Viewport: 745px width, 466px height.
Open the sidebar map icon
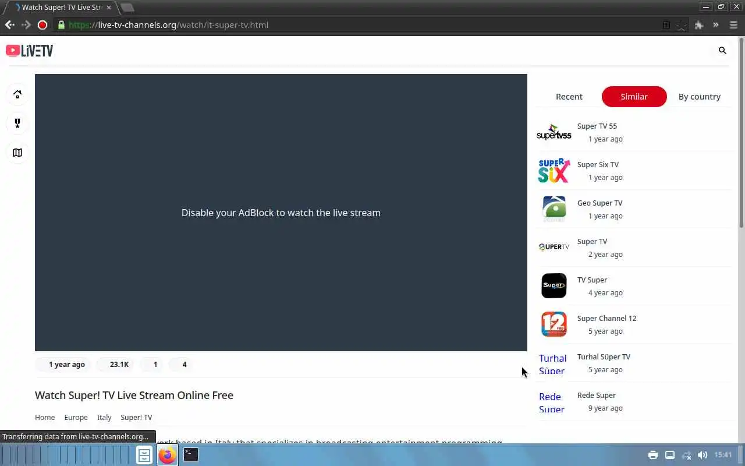point(17,153)
